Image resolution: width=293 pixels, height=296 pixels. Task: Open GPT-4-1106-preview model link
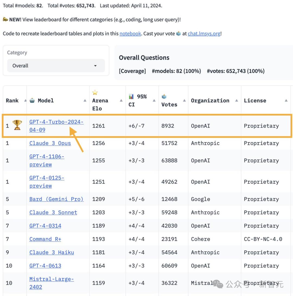pyautogui.click(x=47, y=161)
